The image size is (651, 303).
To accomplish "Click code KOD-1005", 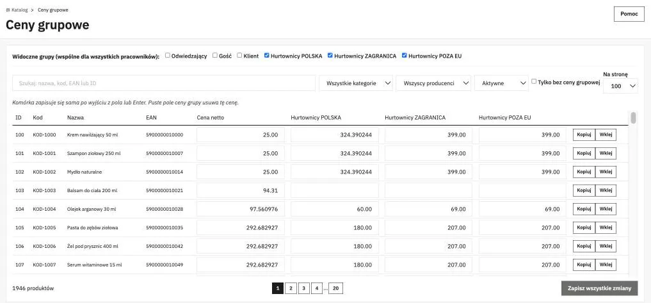I will (x=44, y=227).
